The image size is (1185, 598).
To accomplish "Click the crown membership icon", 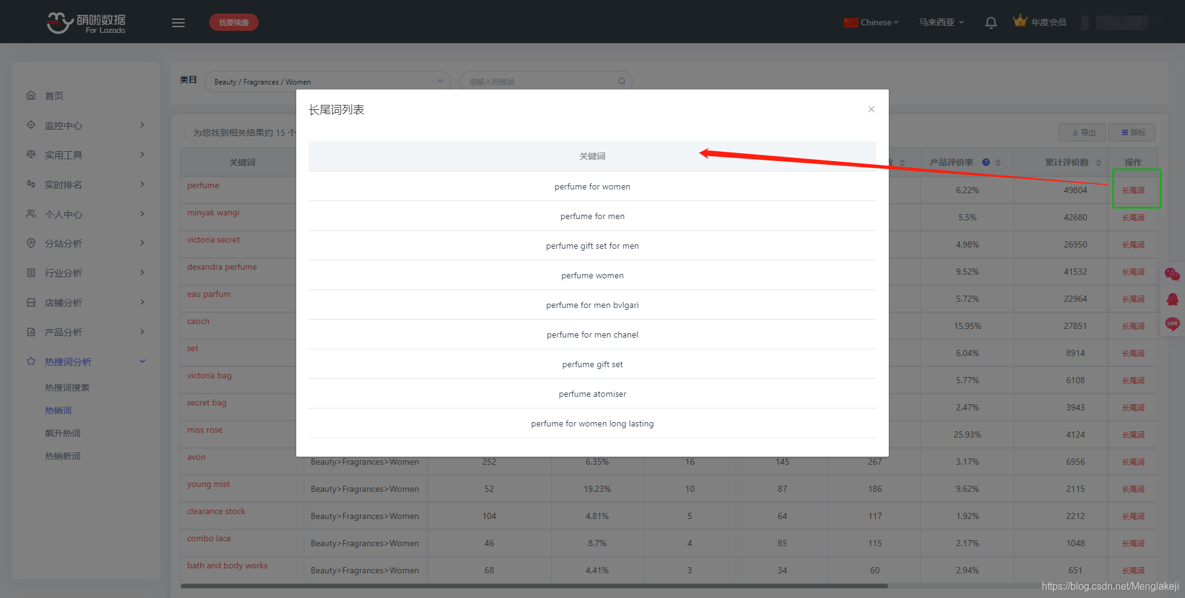I will point(1020,21).
